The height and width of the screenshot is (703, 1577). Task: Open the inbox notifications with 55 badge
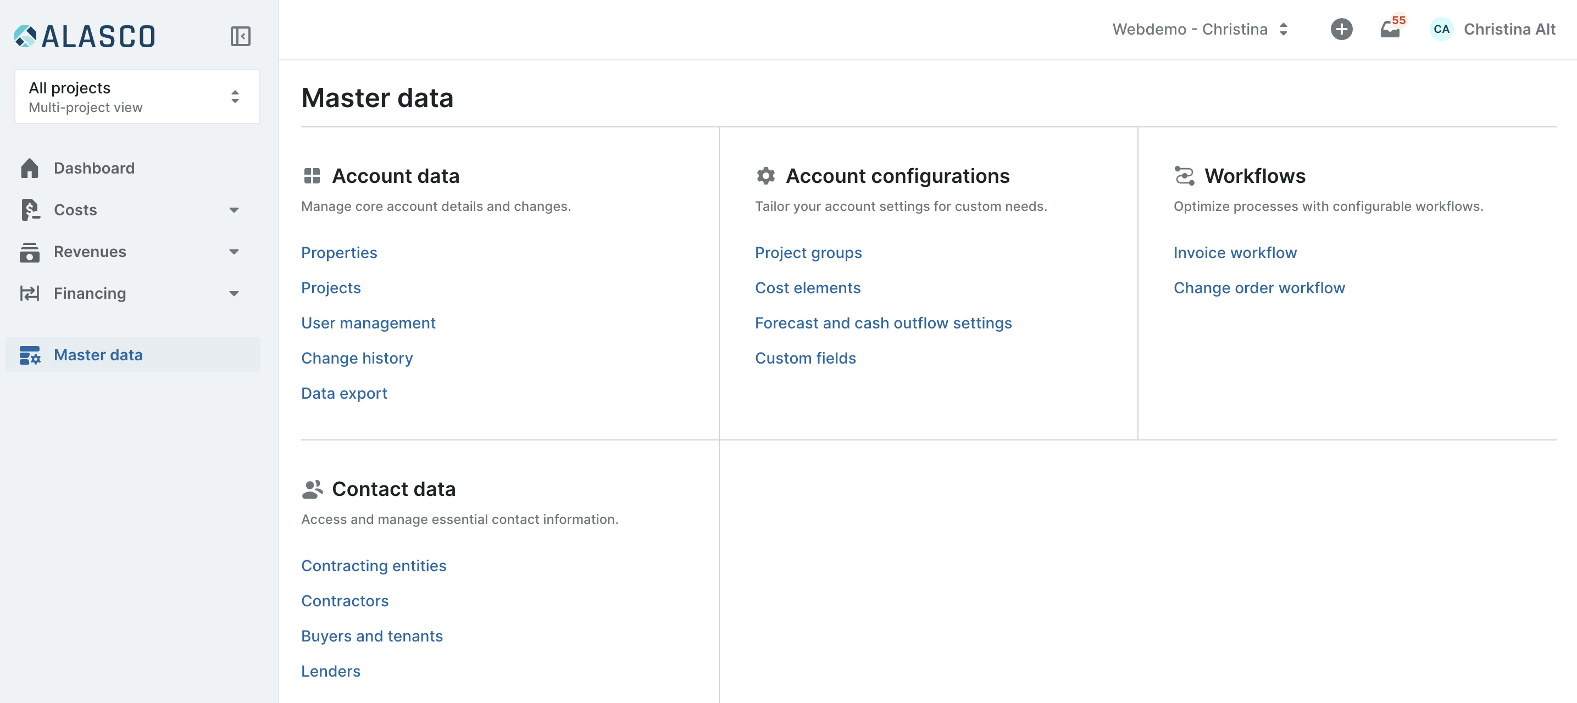1390,29
